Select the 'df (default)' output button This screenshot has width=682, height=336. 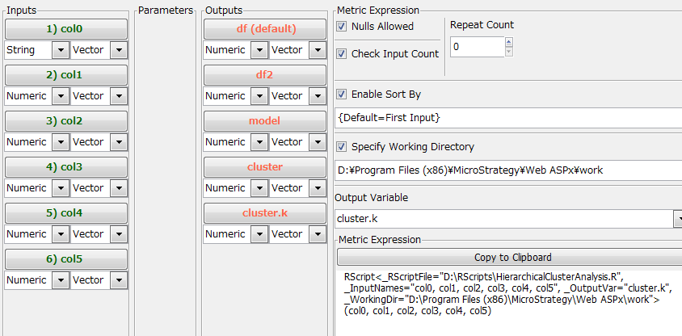pyautogui.click(x=264, y=29)
